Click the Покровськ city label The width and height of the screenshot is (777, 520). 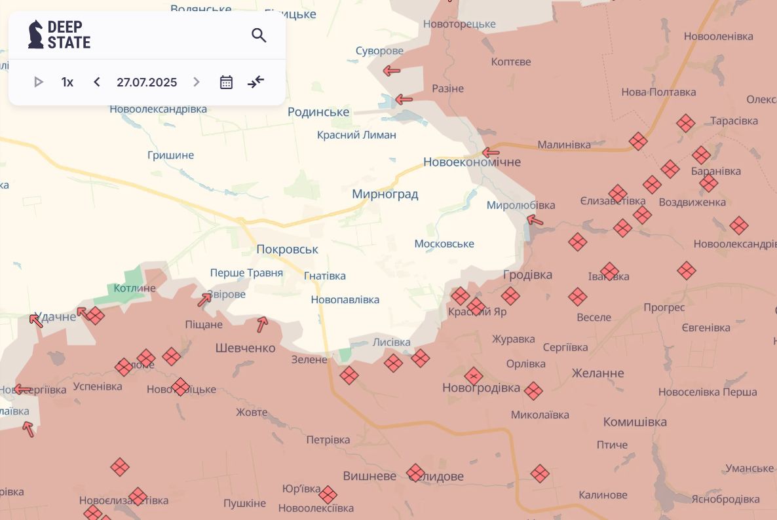pyautogui.click(x=287, y=250)
